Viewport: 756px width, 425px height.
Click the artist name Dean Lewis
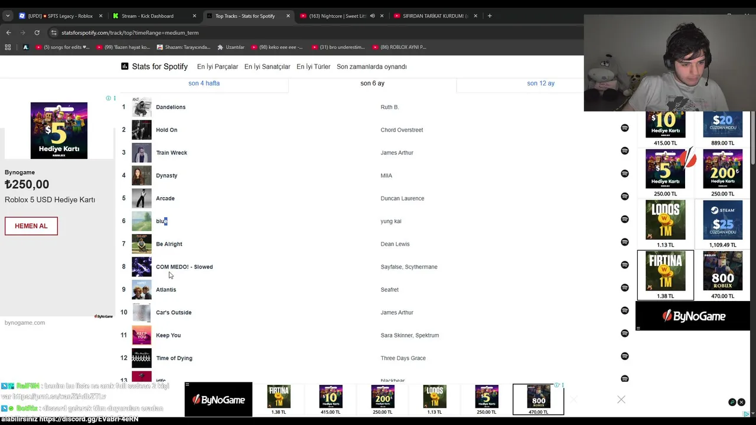click(x=395, y=244)
